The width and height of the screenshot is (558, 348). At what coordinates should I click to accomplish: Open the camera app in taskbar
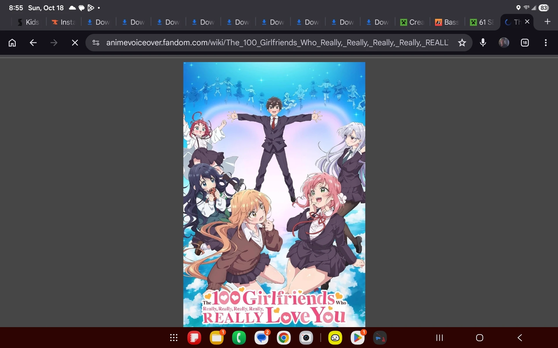(306, 338)
